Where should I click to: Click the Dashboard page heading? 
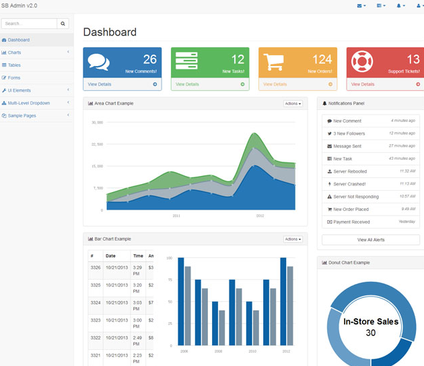pos(110,32)
